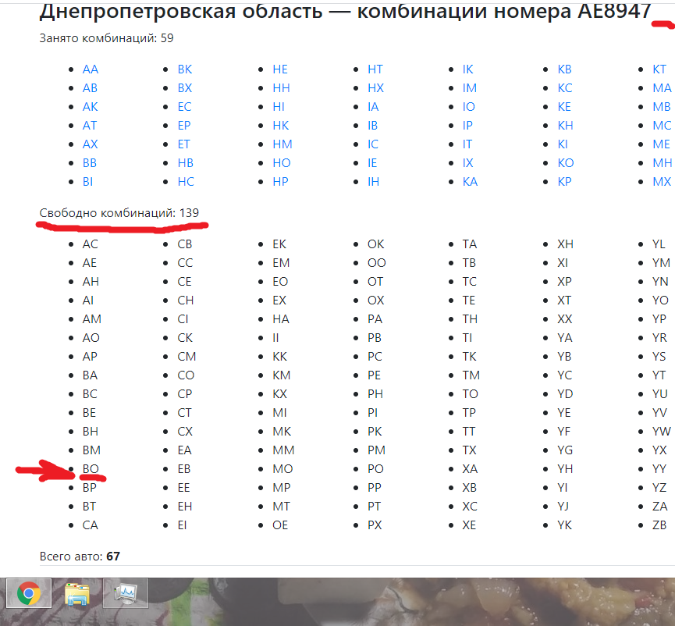Open the IK combination link
The width and height of the screenshot is (675, 626).
(468, 69)
